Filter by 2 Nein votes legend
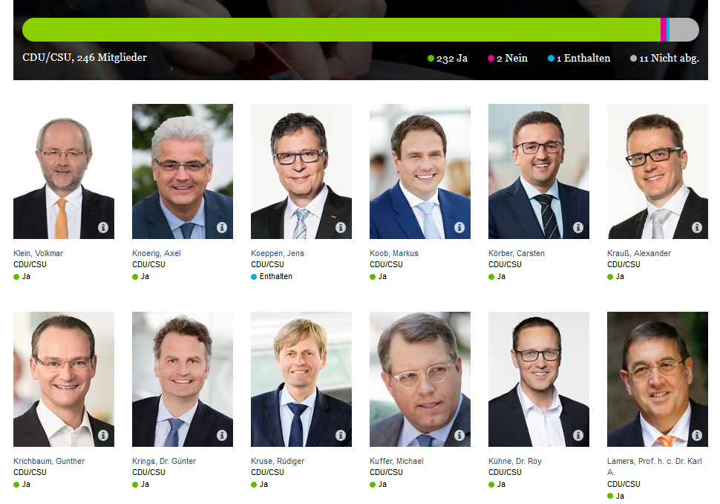 508,59
